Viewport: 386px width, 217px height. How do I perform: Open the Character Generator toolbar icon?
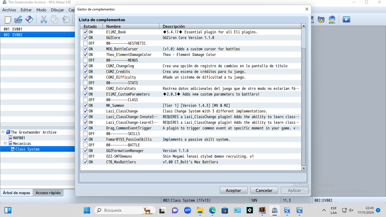click(332, 19)
